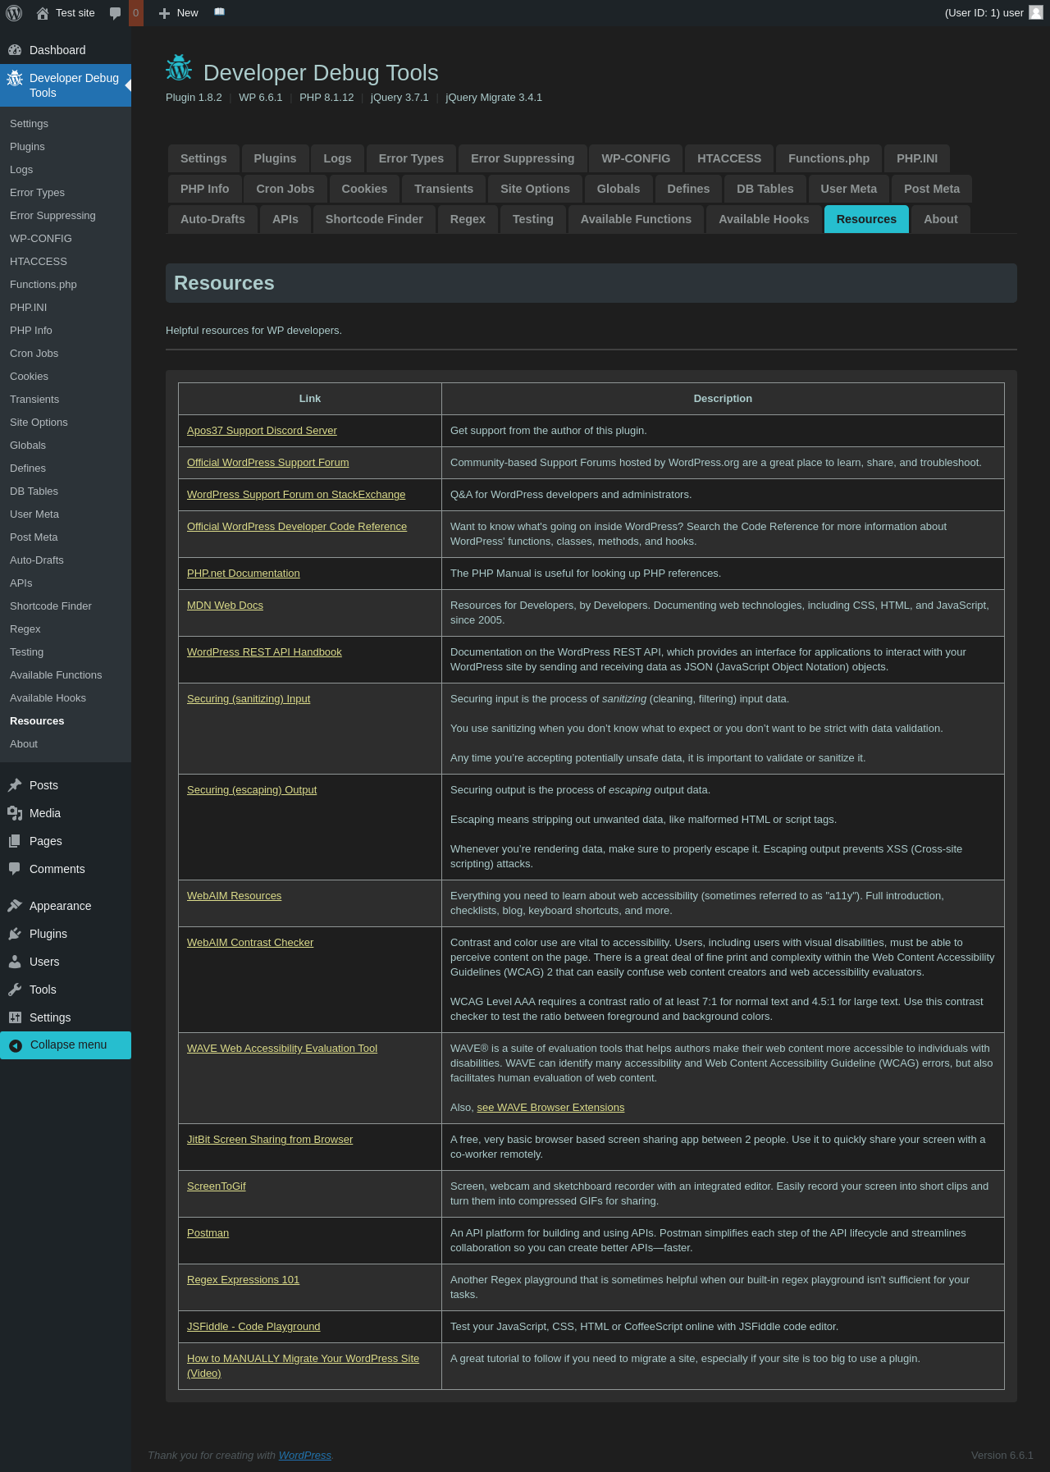Click the Appearance paintbrush icon
The image size is (1050, 1472).
pos(15,906)
